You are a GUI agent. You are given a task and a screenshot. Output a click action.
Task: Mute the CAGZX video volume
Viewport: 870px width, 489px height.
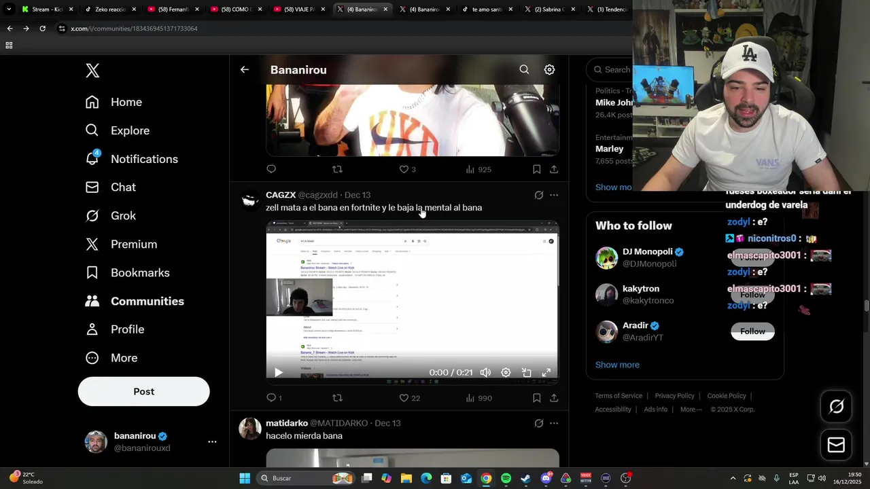[x=485, y=372]
